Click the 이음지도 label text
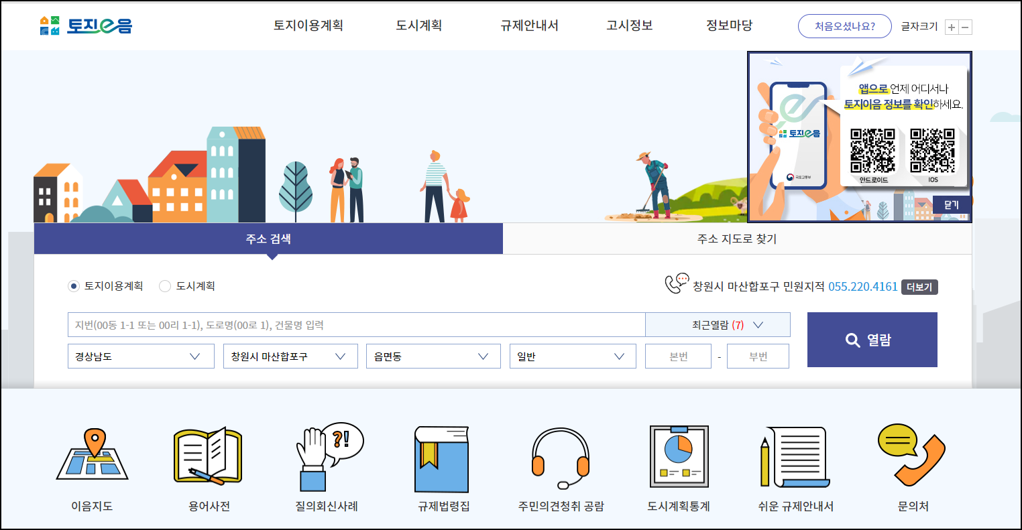 tap(92, 507)
